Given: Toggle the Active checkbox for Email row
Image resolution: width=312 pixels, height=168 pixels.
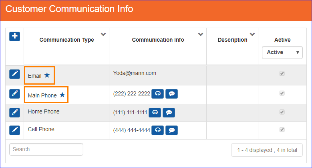Looking at the screenshot, I should point(282,73).
